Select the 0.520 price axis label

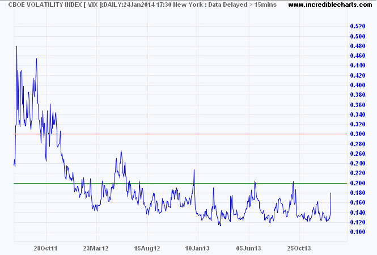coord(358,26)
